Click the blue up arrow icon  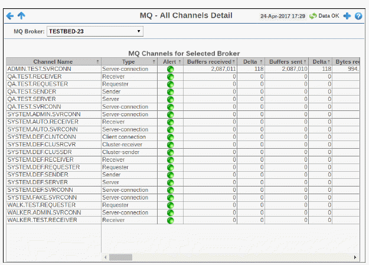click(x=22, y=16)
